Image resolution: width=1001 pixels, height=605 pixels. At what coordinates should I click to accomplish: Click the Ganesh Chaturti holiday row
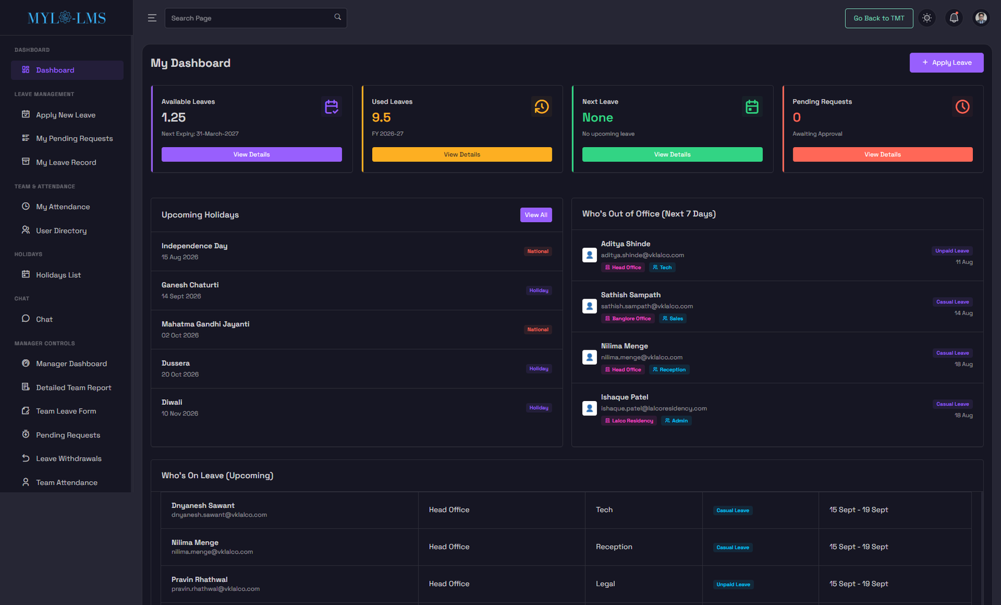(x=357, y=290)
